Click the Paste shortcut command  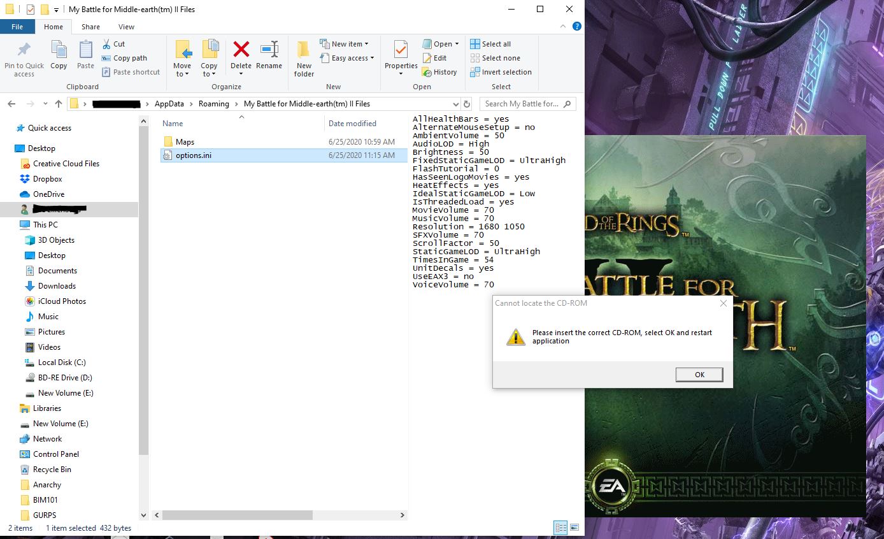pyautogui.click(x=131, y=72)
